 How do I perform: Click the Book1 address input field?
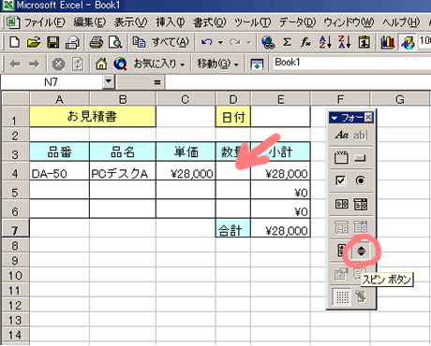(x=351, y=63)
